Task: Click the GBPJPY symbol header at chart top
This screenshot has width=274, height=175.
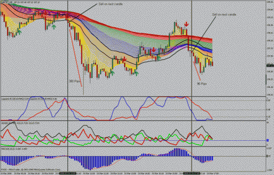Action: 20,2
